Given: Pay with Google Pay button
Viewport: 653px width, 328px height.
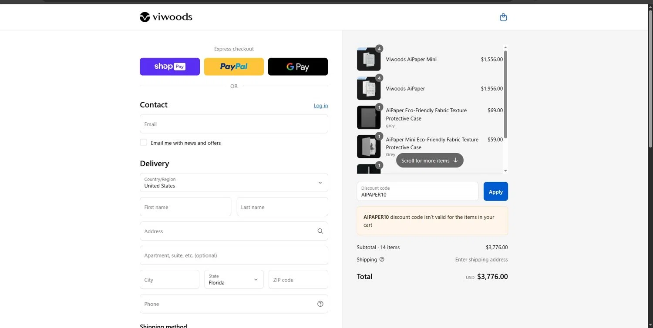Looking at the screenshot, I should coord(298,67).
